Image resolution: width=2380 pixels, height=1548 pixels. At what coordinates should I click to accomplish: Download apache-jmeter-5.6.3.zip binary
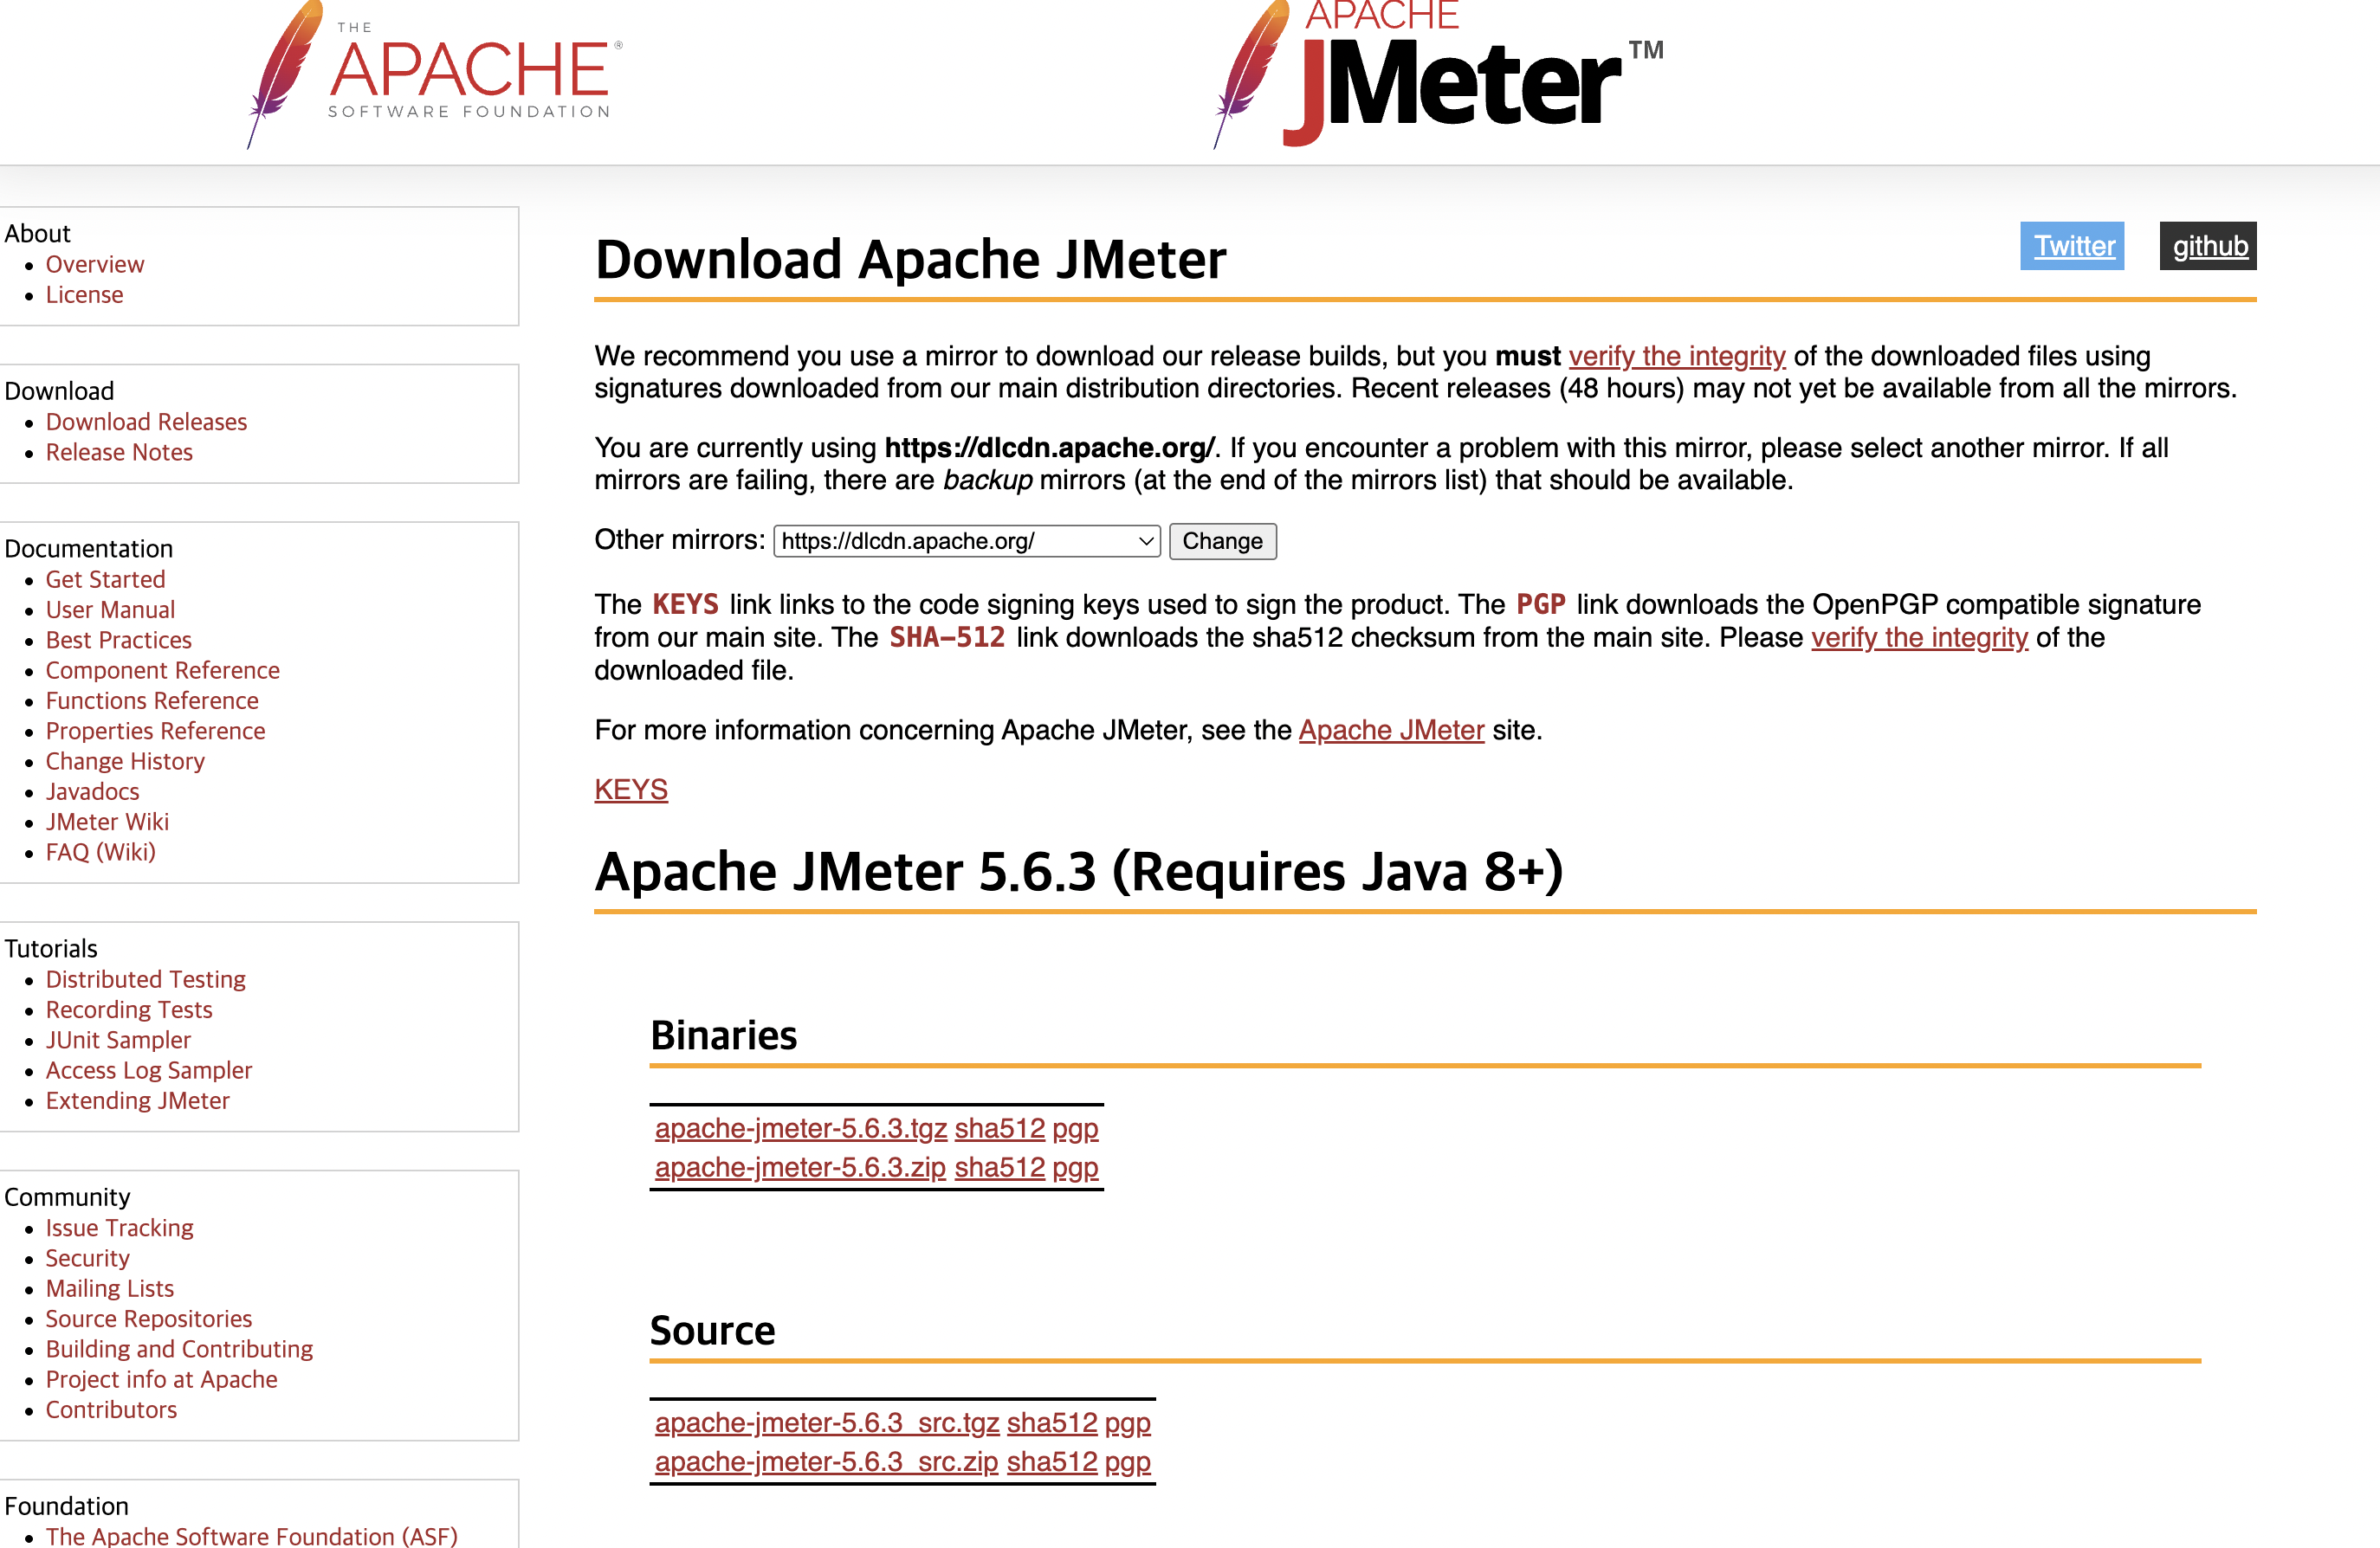point(799,1167)
